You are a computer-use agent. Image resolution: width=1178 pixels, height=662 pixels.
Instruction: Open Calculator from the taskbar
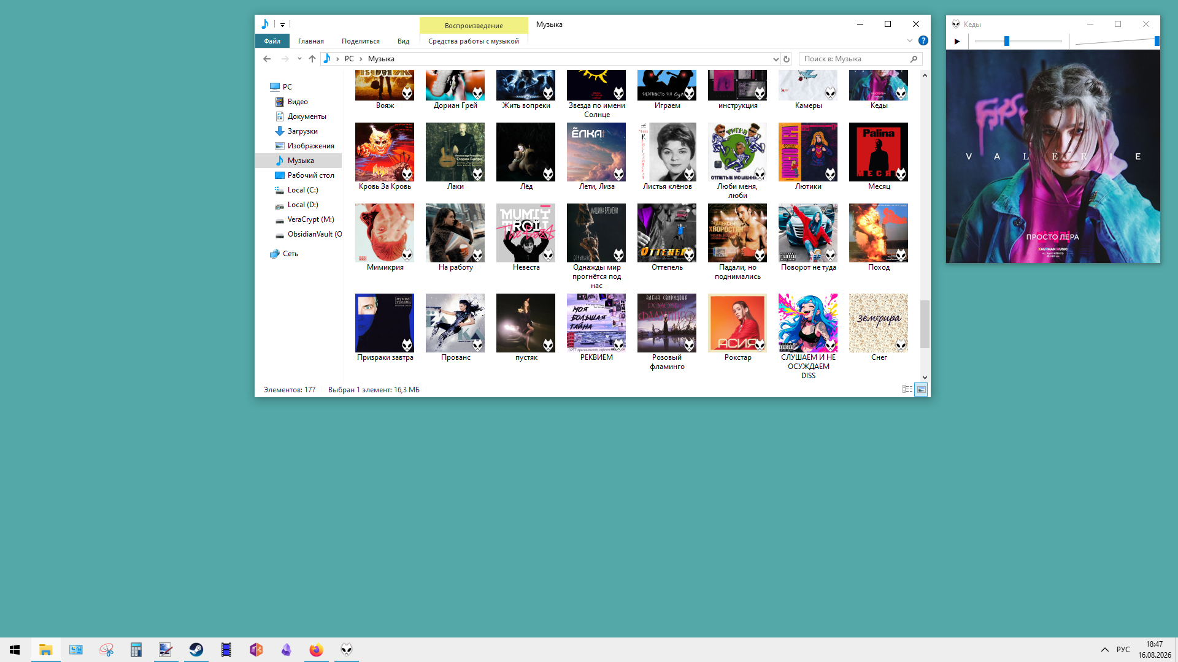136,650
